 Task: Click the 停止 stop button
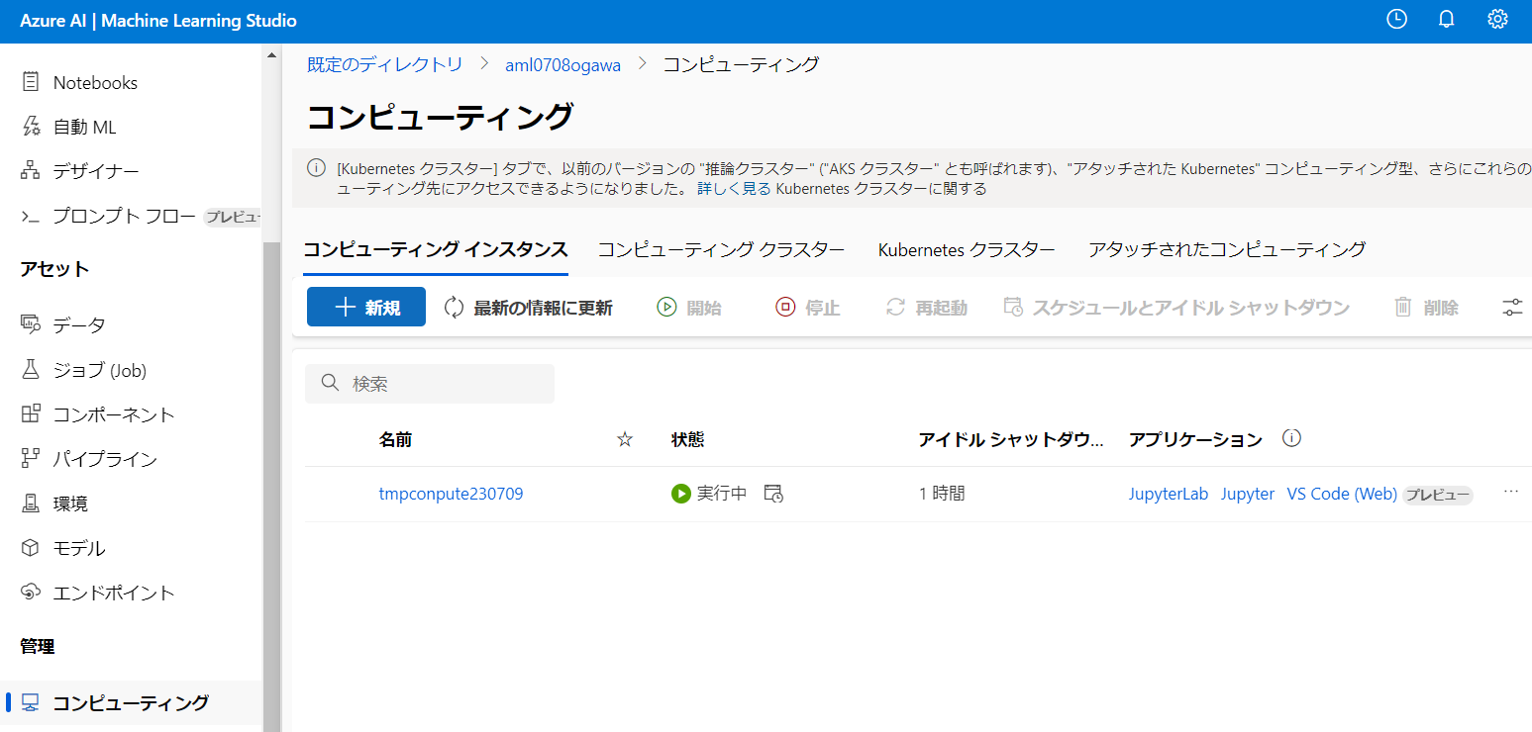808,307
